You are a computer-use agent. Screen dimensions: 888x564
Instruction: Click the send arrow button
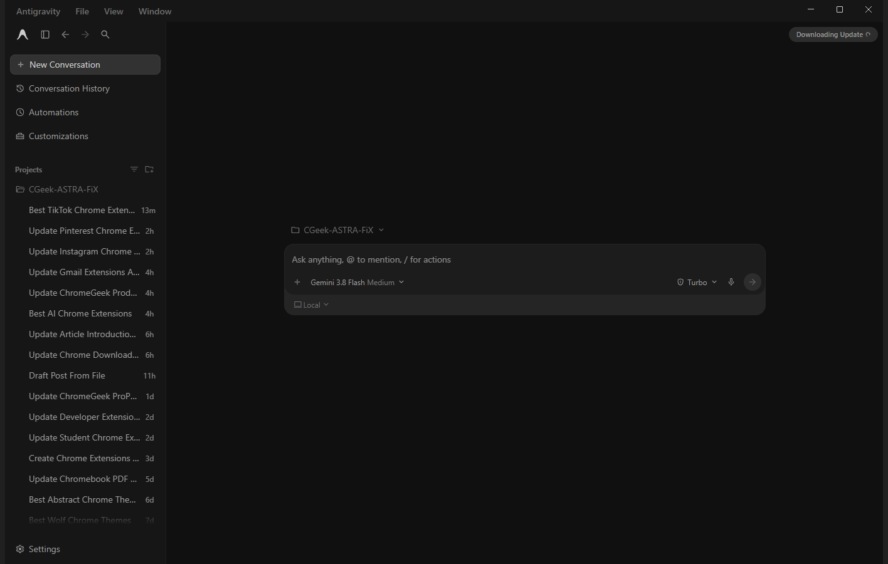click(x=753, y=282)
